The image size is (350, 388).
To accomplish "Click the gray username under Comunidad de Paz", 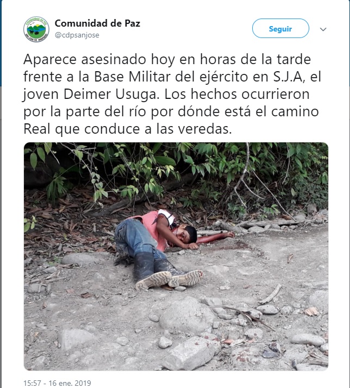I will pyautogui.click(x=77, y=35).
